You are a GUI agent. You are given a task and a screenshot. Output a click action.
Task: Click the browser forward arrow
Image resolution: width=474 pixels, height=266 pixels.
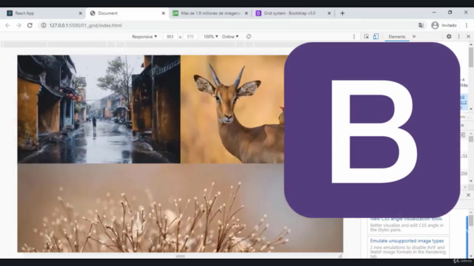point(19,25)
